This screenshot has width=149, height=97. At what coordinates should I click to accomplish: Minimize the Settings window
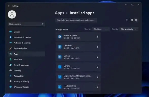(x=126, y=5)
